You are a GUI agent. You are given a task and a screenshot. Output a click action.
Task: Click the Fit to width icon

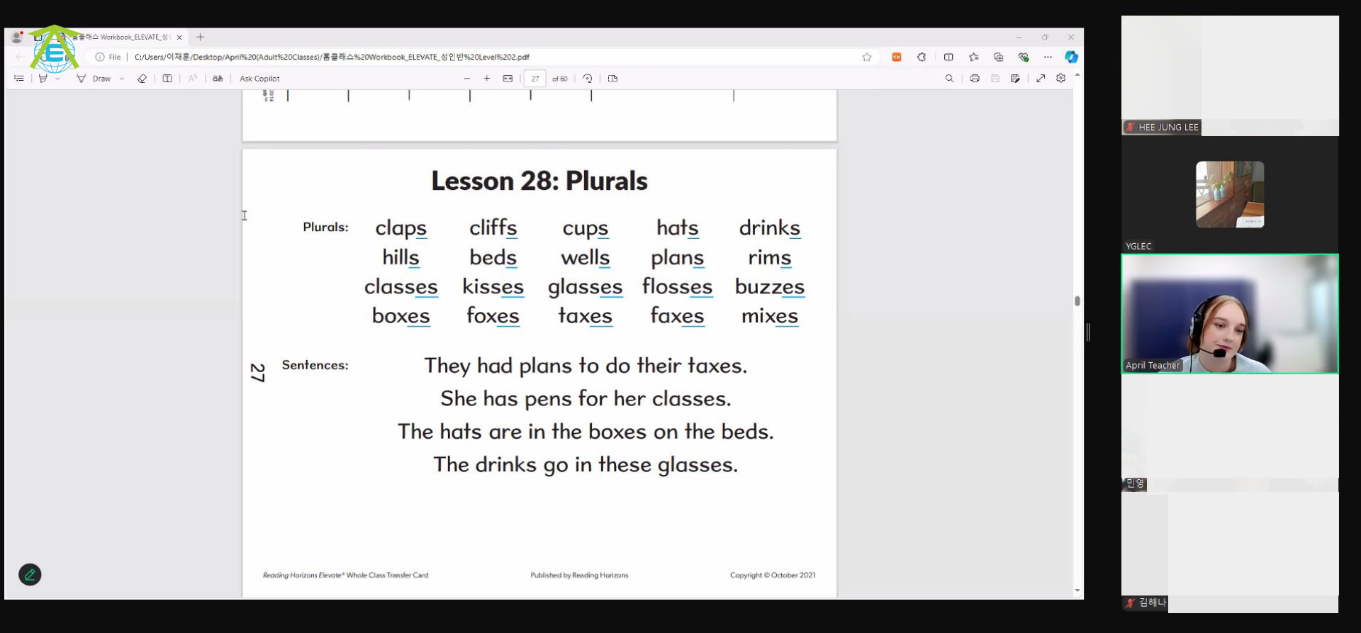click(508, 79)
